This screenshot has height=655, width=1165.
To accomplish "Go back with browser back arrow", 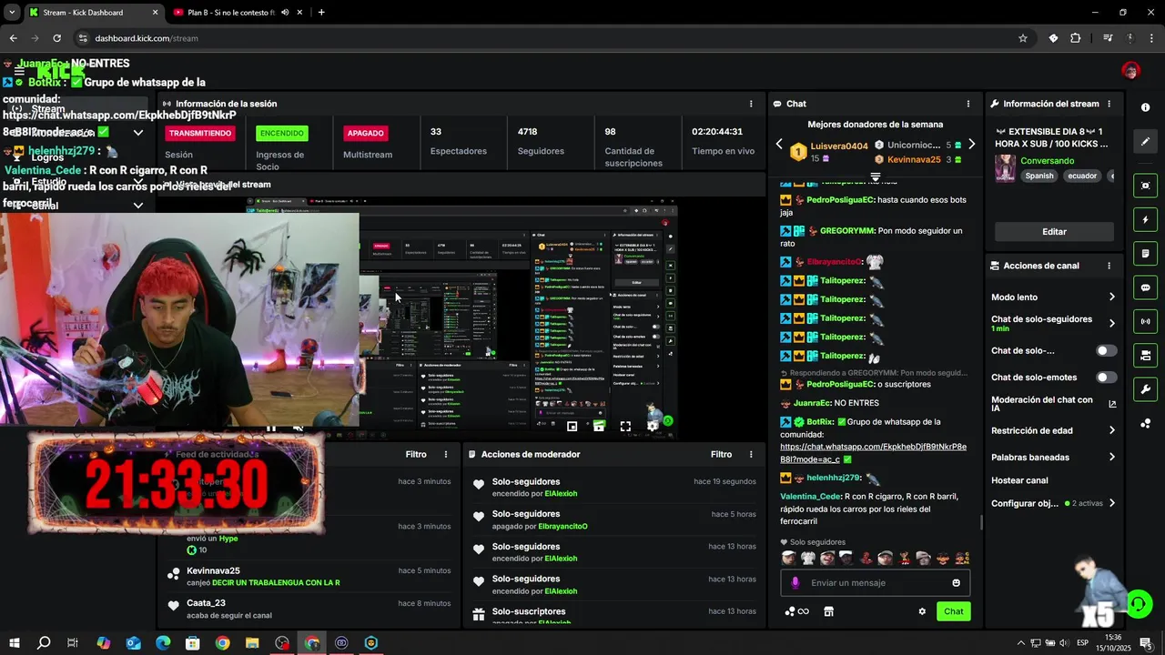I will [x=13, y=38].
